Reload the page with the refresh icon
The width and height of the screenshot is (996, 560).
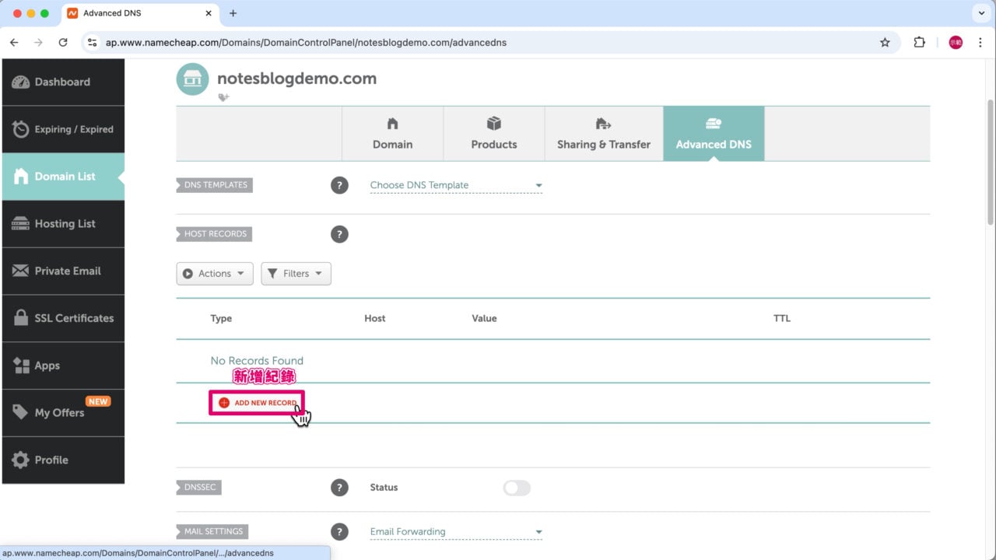pyautogui.click(x=63, y=43)
